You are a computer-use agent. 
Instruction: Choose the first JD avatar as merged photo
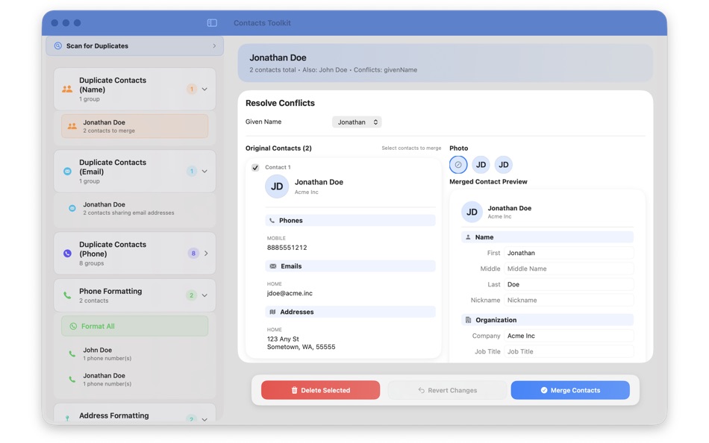pyautogui.click(x=481, y=164)
